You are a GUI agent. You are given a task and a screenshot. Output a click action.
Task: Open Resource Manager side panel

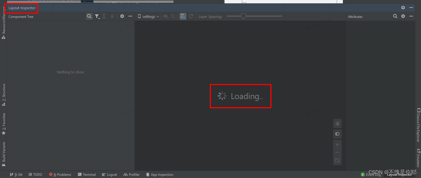click(x=4, y=23)
